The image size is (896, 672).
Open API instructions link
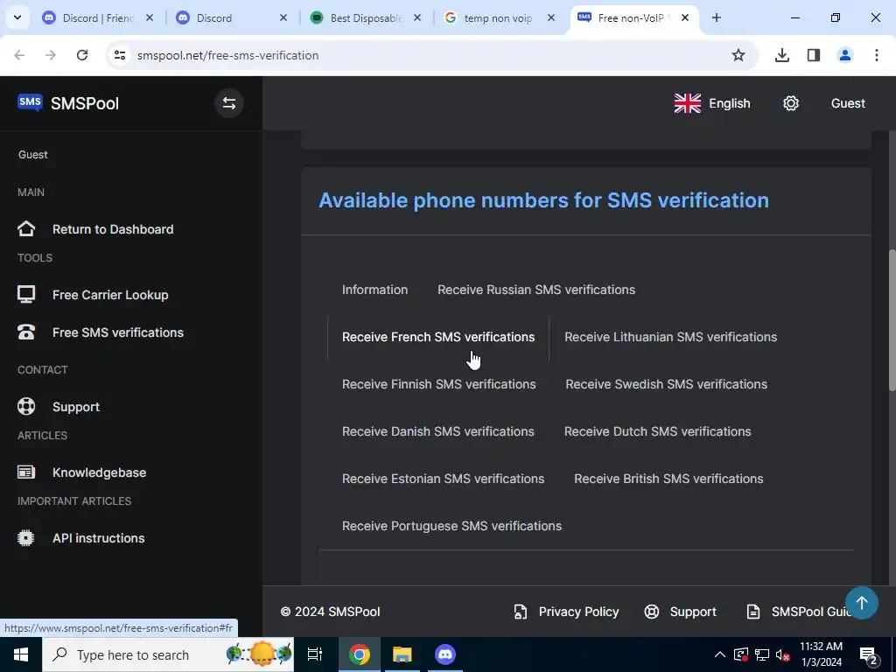pyautogui.click(x=98, y=538)
